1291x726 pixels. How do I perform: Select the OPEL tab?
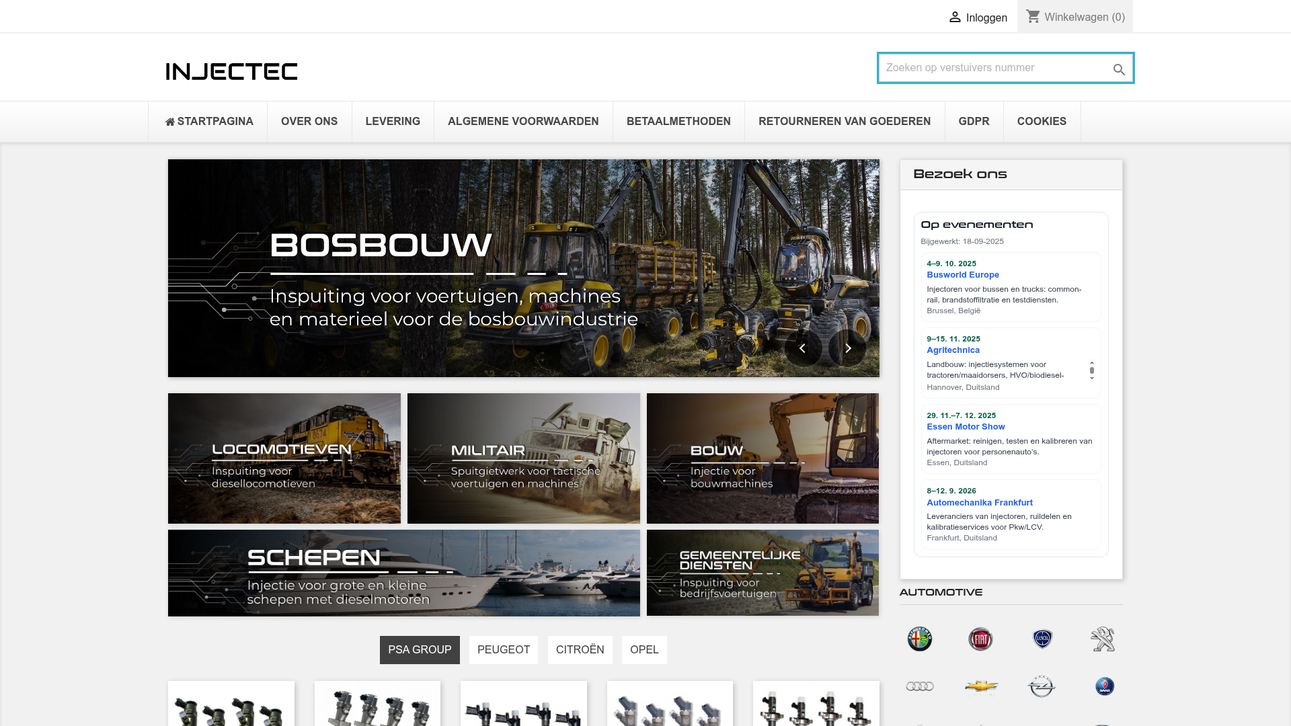[x=644, y=650]
